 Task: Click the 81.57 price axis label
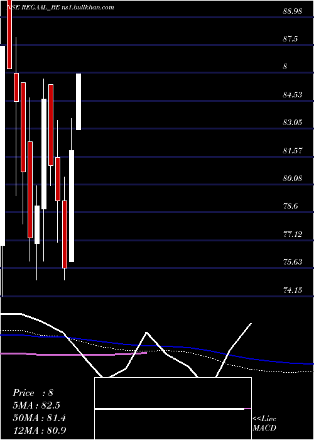tap(293, 150)
